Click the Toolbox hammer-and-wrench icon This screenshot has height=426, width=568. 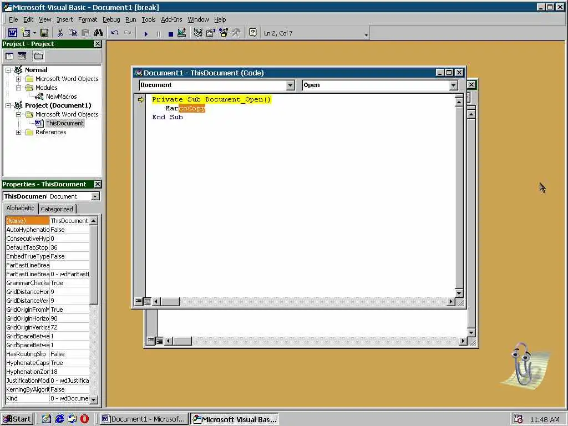[236, 33]
